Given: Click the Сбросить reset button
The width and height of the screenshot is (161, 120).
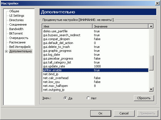Looking at the screenshot, I should point(144,98).
